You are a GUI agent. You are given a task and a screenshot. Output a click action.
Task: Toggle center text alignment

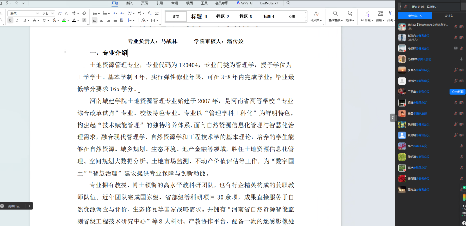[x=101, y=20]
